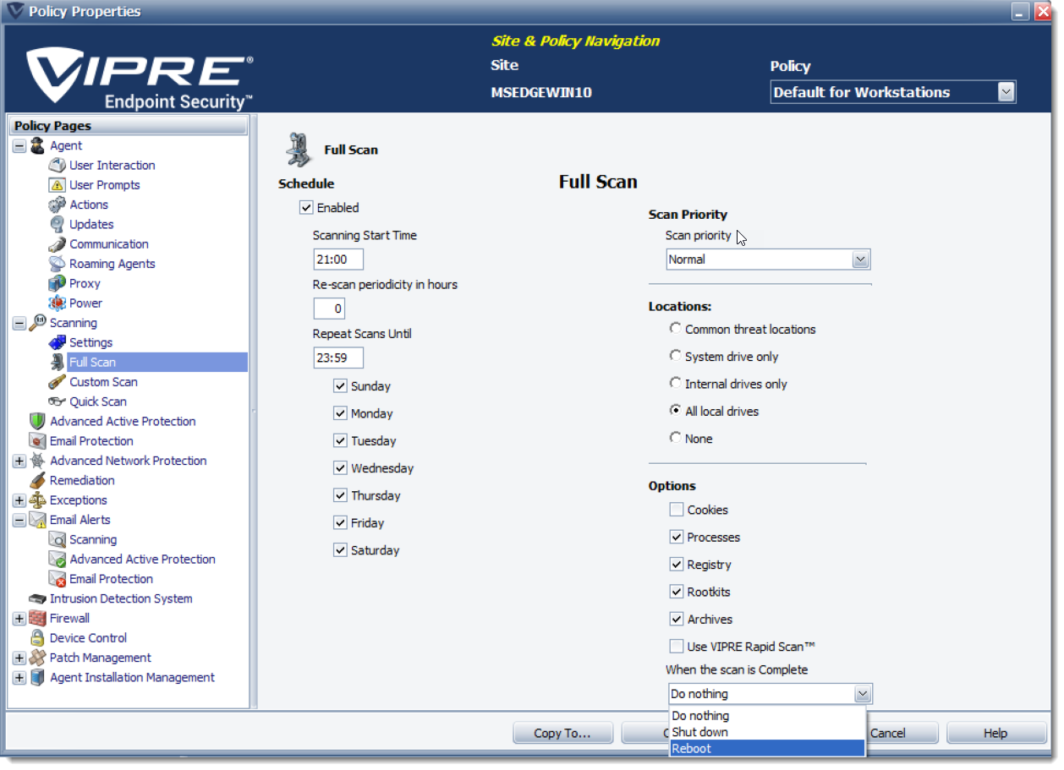Open the Communication settings icon
1064x770 pixels.
coord(58,243)
